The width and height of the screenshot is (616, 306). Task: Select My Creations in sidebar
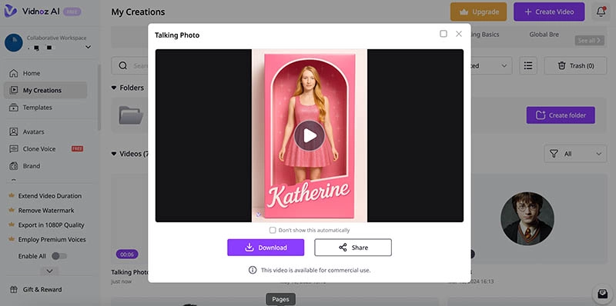[45, 90]
